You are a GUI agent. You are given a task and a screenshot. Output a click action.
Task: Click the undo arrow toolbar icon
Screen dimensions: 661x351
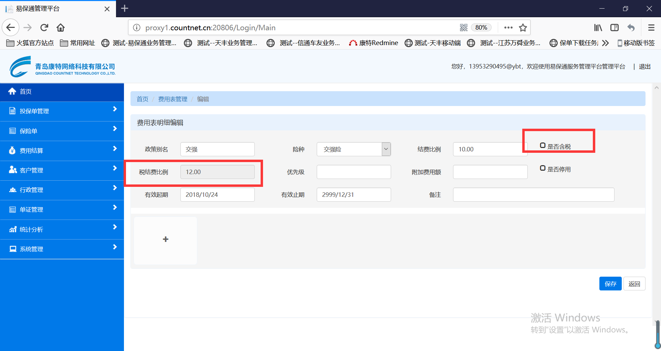[x=631, y=28]
